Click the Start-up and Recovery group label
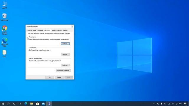 [35, 58]
